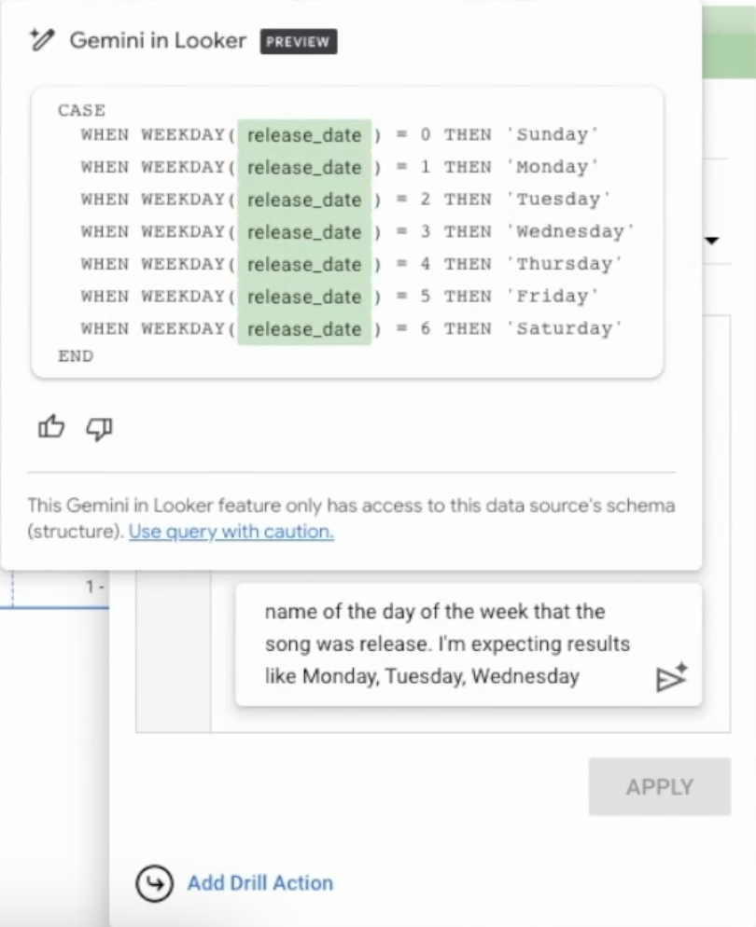Click the thumbs up feedback icon

click(x=51, y=428)
